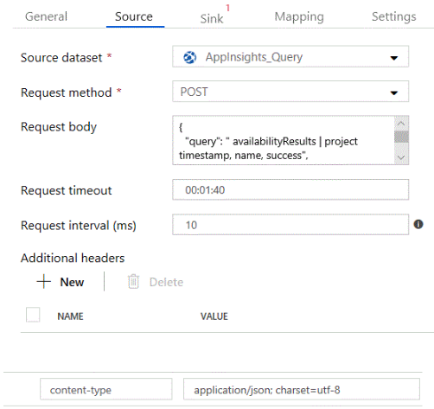Screen dimensions: 434x409
Task: Expand the Source dataset dropdown arrow
Action: 394,58
